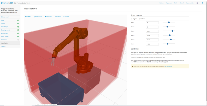Adjust the Joint 3 slider

point(169,31)
